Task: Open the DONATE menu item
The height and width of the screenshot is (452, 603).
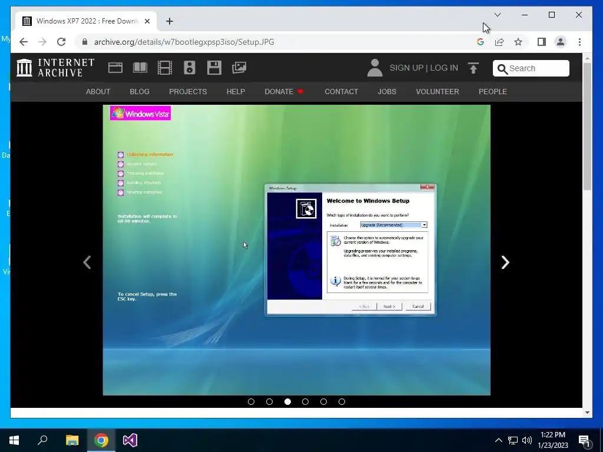Action: coord(284,91)
